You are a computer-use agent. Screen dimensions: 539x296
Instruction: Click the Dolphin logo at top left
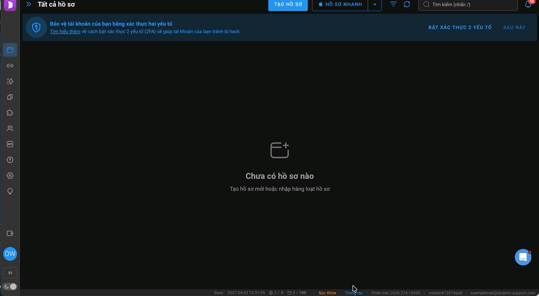[x=10, y=5]
